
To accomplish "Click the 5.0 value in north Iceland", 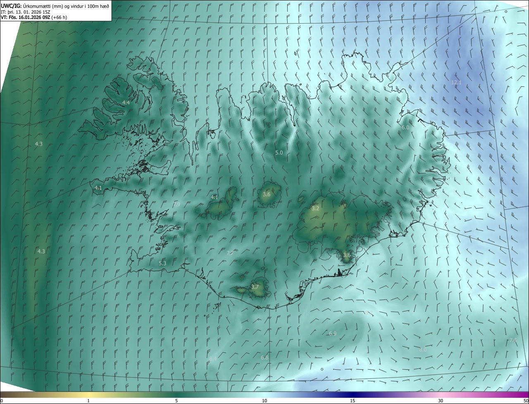I will (279, 152).
